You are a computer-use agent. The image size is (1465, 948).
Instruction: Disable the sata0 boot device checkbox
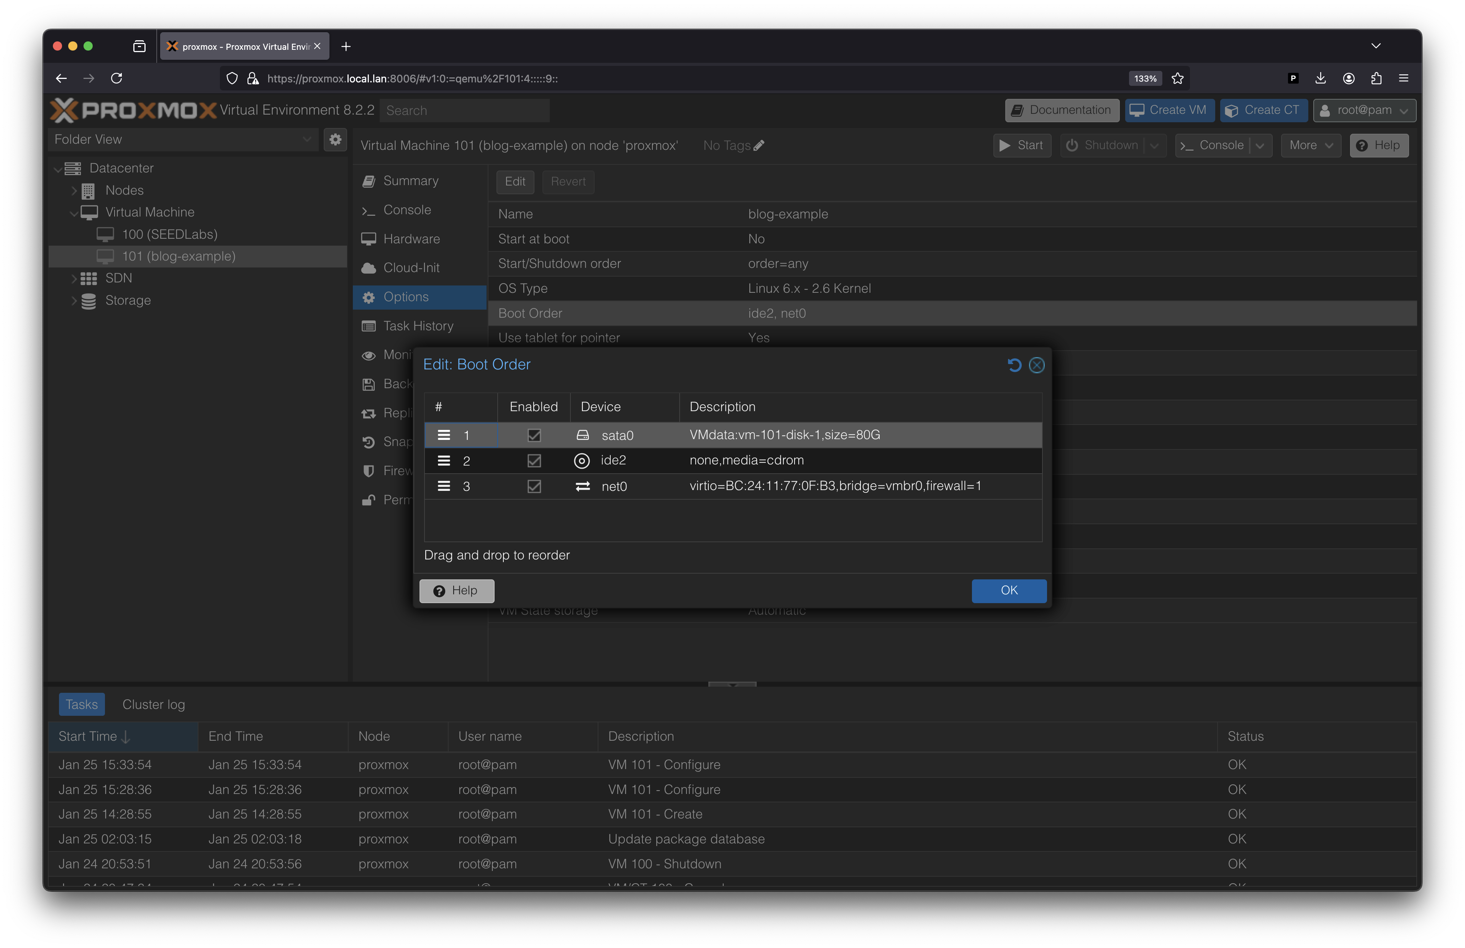coord(534,435)
